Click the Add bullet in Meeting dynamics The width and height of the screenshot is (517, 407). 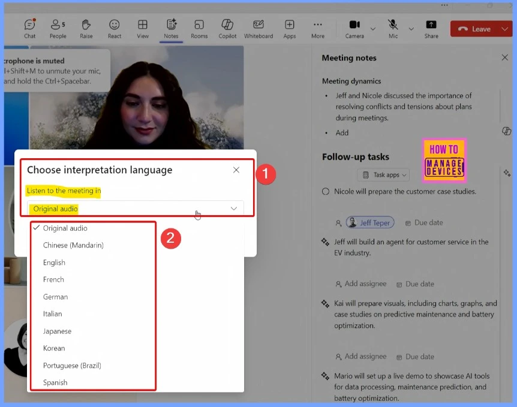(x=342, y=132)
